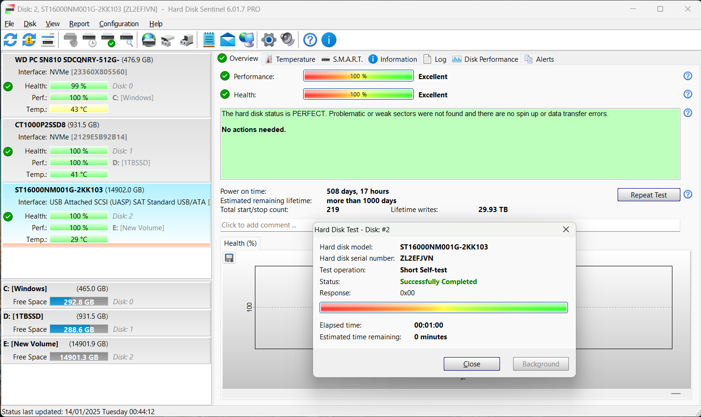Click Close in Hard Disk Test dialog
This screenshot has height=417, width=701.
pyautogui.click(x=471, y=364)
